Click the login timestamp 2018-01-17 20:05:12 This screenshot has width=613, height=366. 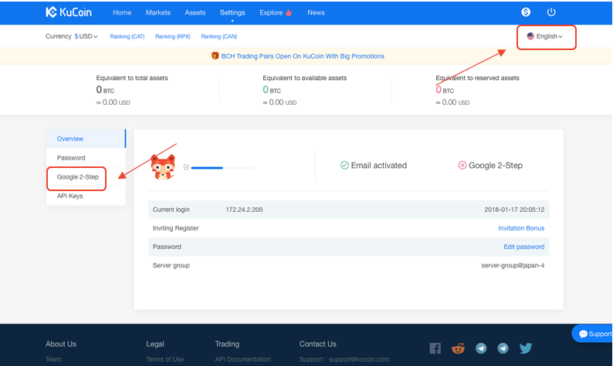coord(514,210)
